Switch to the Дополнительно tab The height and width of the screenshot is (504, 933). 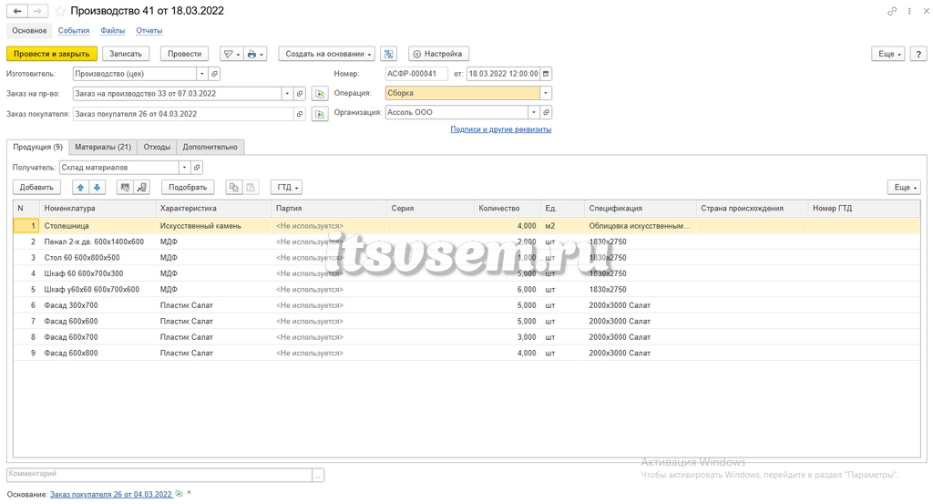210,147
